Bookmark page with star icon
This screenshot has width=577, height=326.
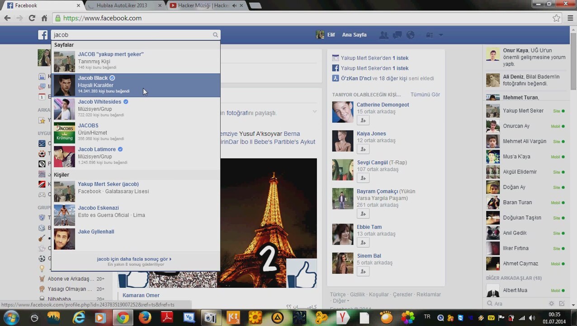click(x=556, y=18)
